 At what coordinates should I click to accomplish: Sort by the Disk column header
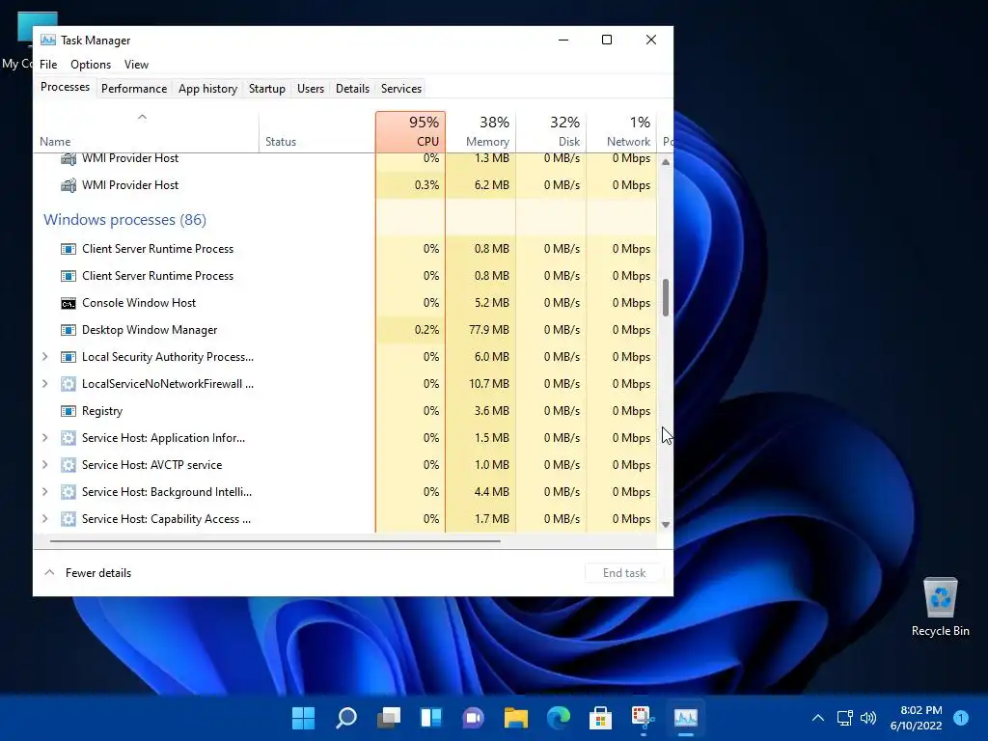point(551,131)
